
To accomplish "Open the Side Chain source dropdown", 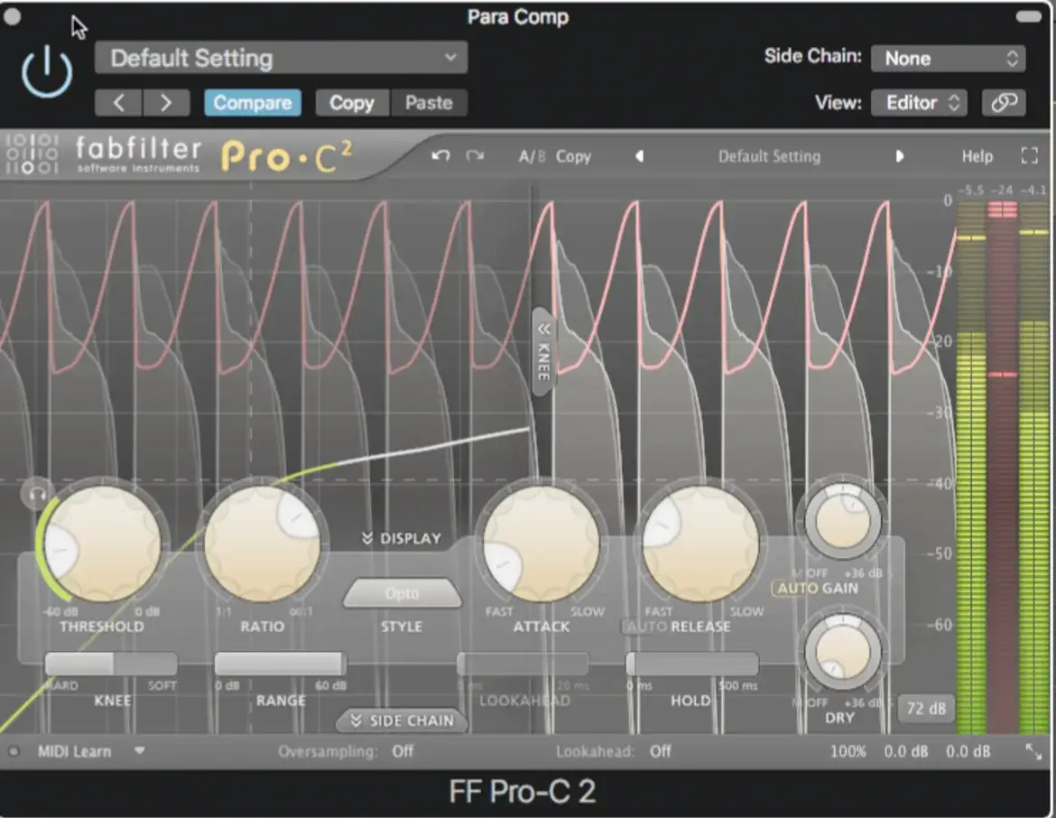I will pos(948,59).
